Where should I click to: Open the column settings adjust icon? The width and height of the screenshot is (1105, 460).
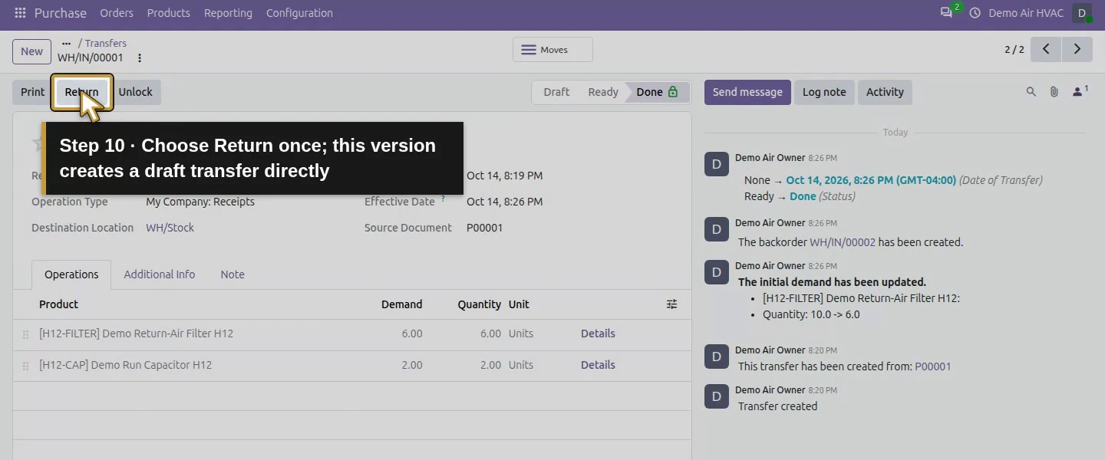coord(671,304)
